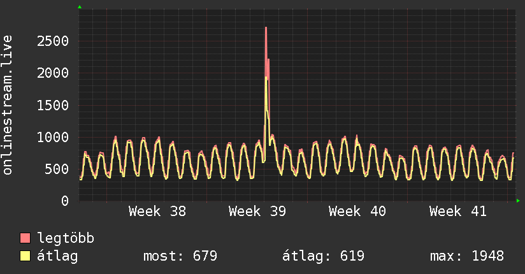Click the 1500 y-axis label
Image resolution: width=525 pixels, height=274 pixels.
click(x=53, y=105)
